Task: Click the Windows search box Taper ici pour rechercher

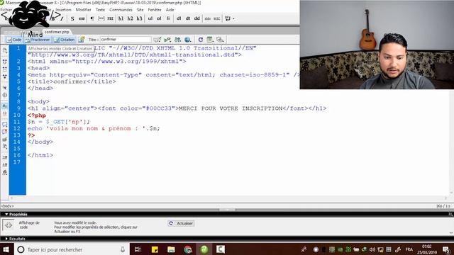Action: point(71,249)
